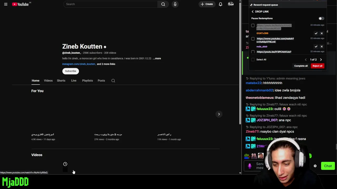Focus the chat message input

(259, 166)
